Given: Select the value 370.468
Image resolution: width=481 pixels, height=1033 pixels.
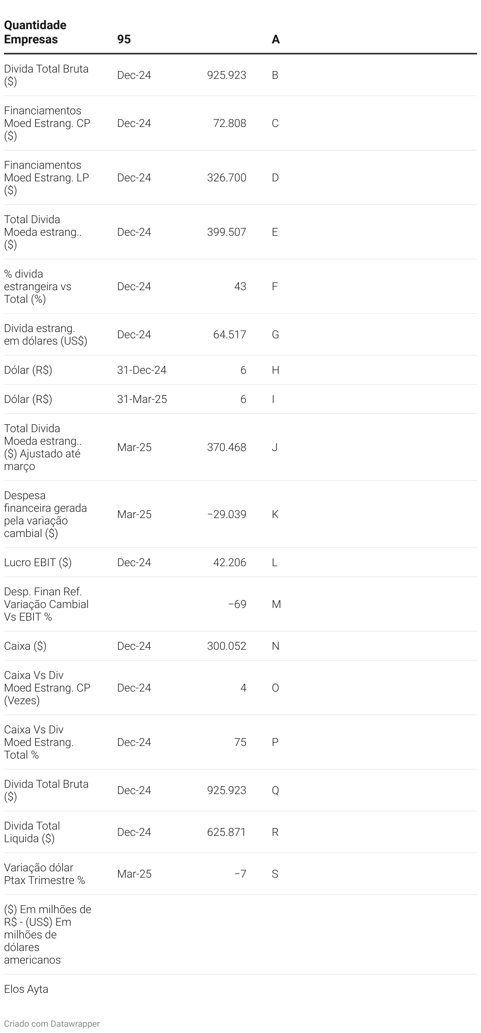Looking at the screenshot, I should [x=226, y=447].
